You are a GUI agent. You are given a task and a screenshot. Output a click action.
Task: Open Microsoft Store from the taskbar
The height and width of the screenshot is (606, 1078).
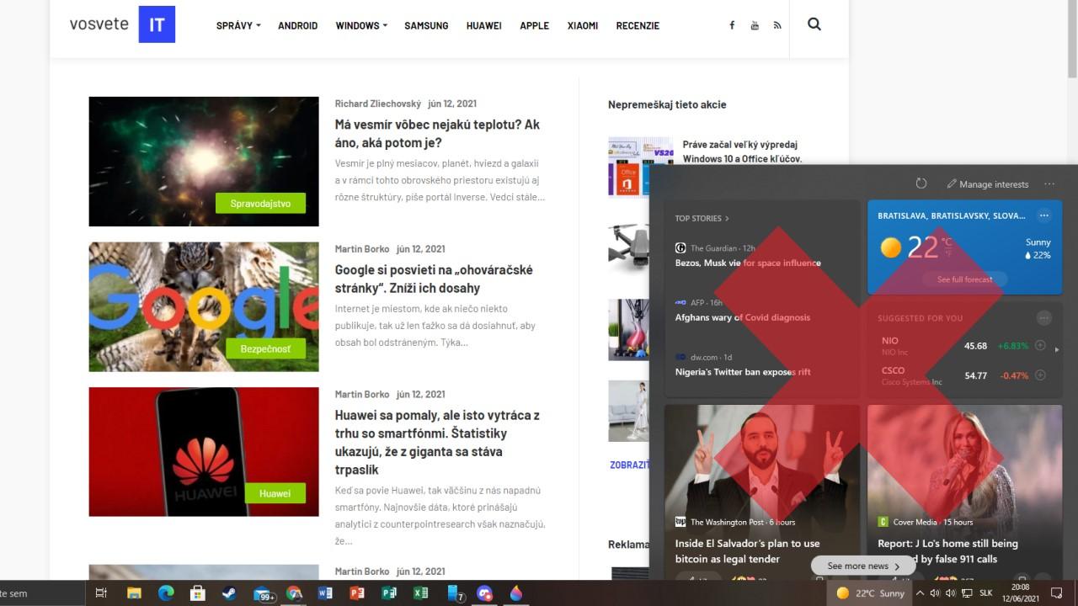pyautogui.click(x=198, y=593)
